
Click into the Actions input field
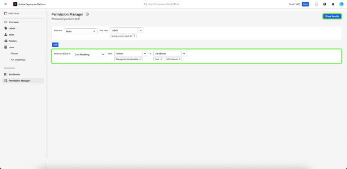(x=128, y=53)
